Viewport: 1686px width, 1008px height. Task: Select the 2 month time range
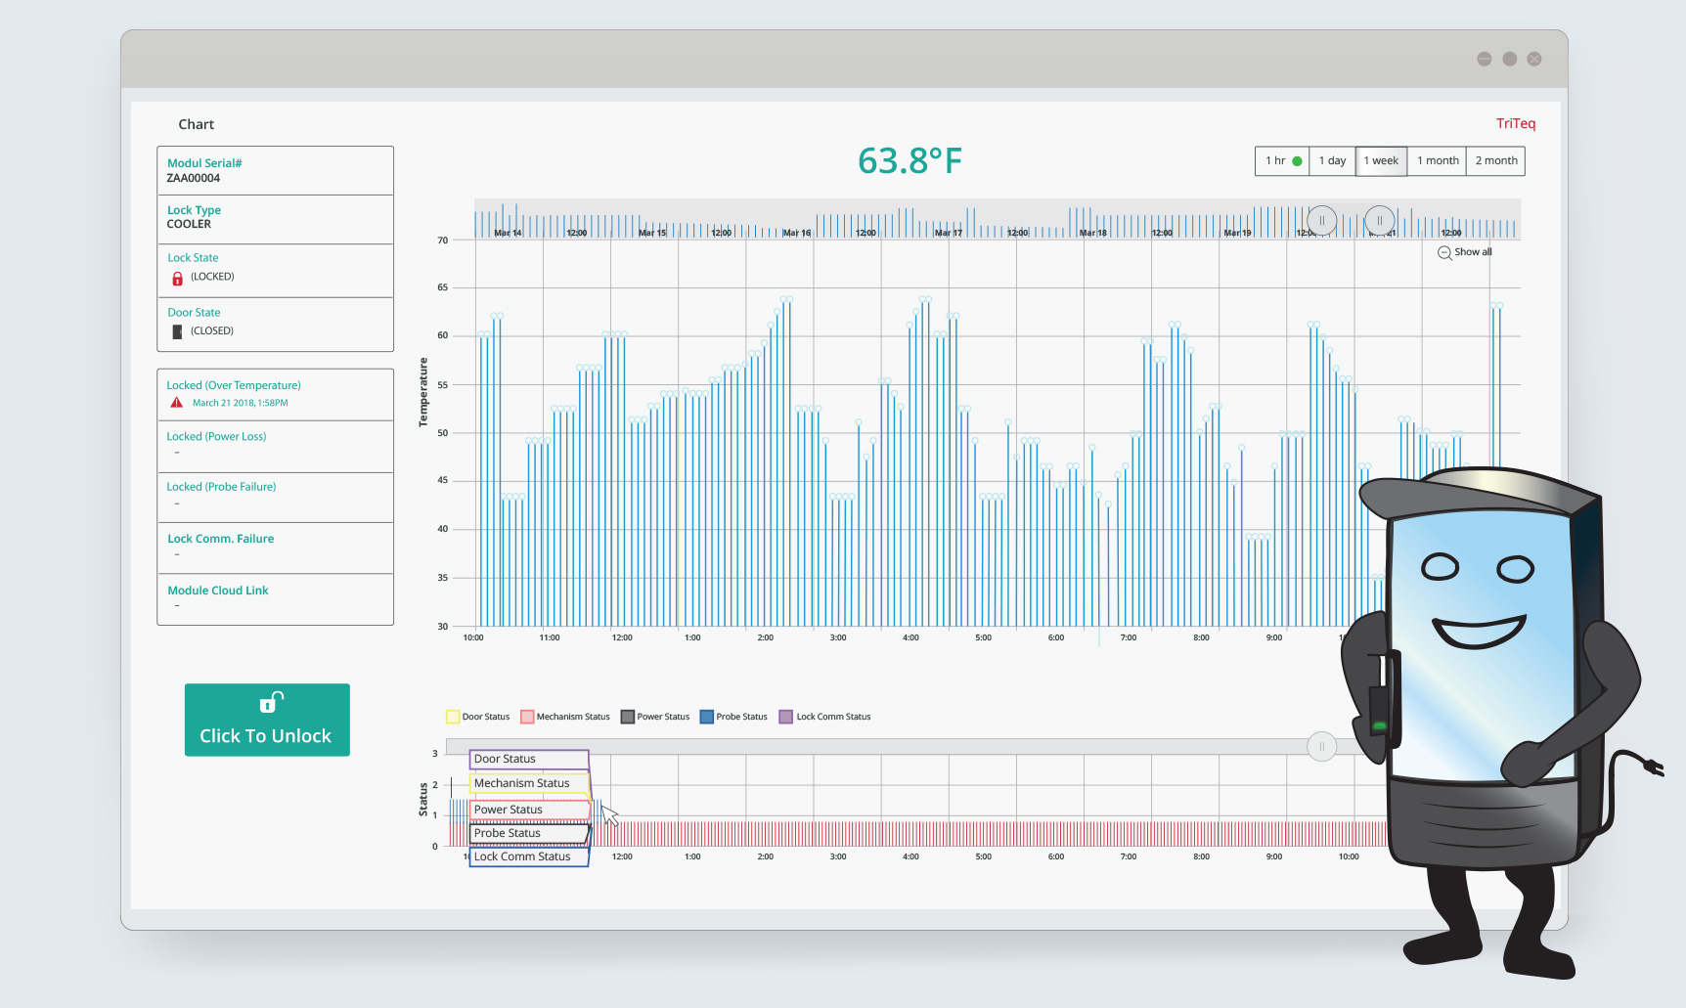coord(1496,161)
